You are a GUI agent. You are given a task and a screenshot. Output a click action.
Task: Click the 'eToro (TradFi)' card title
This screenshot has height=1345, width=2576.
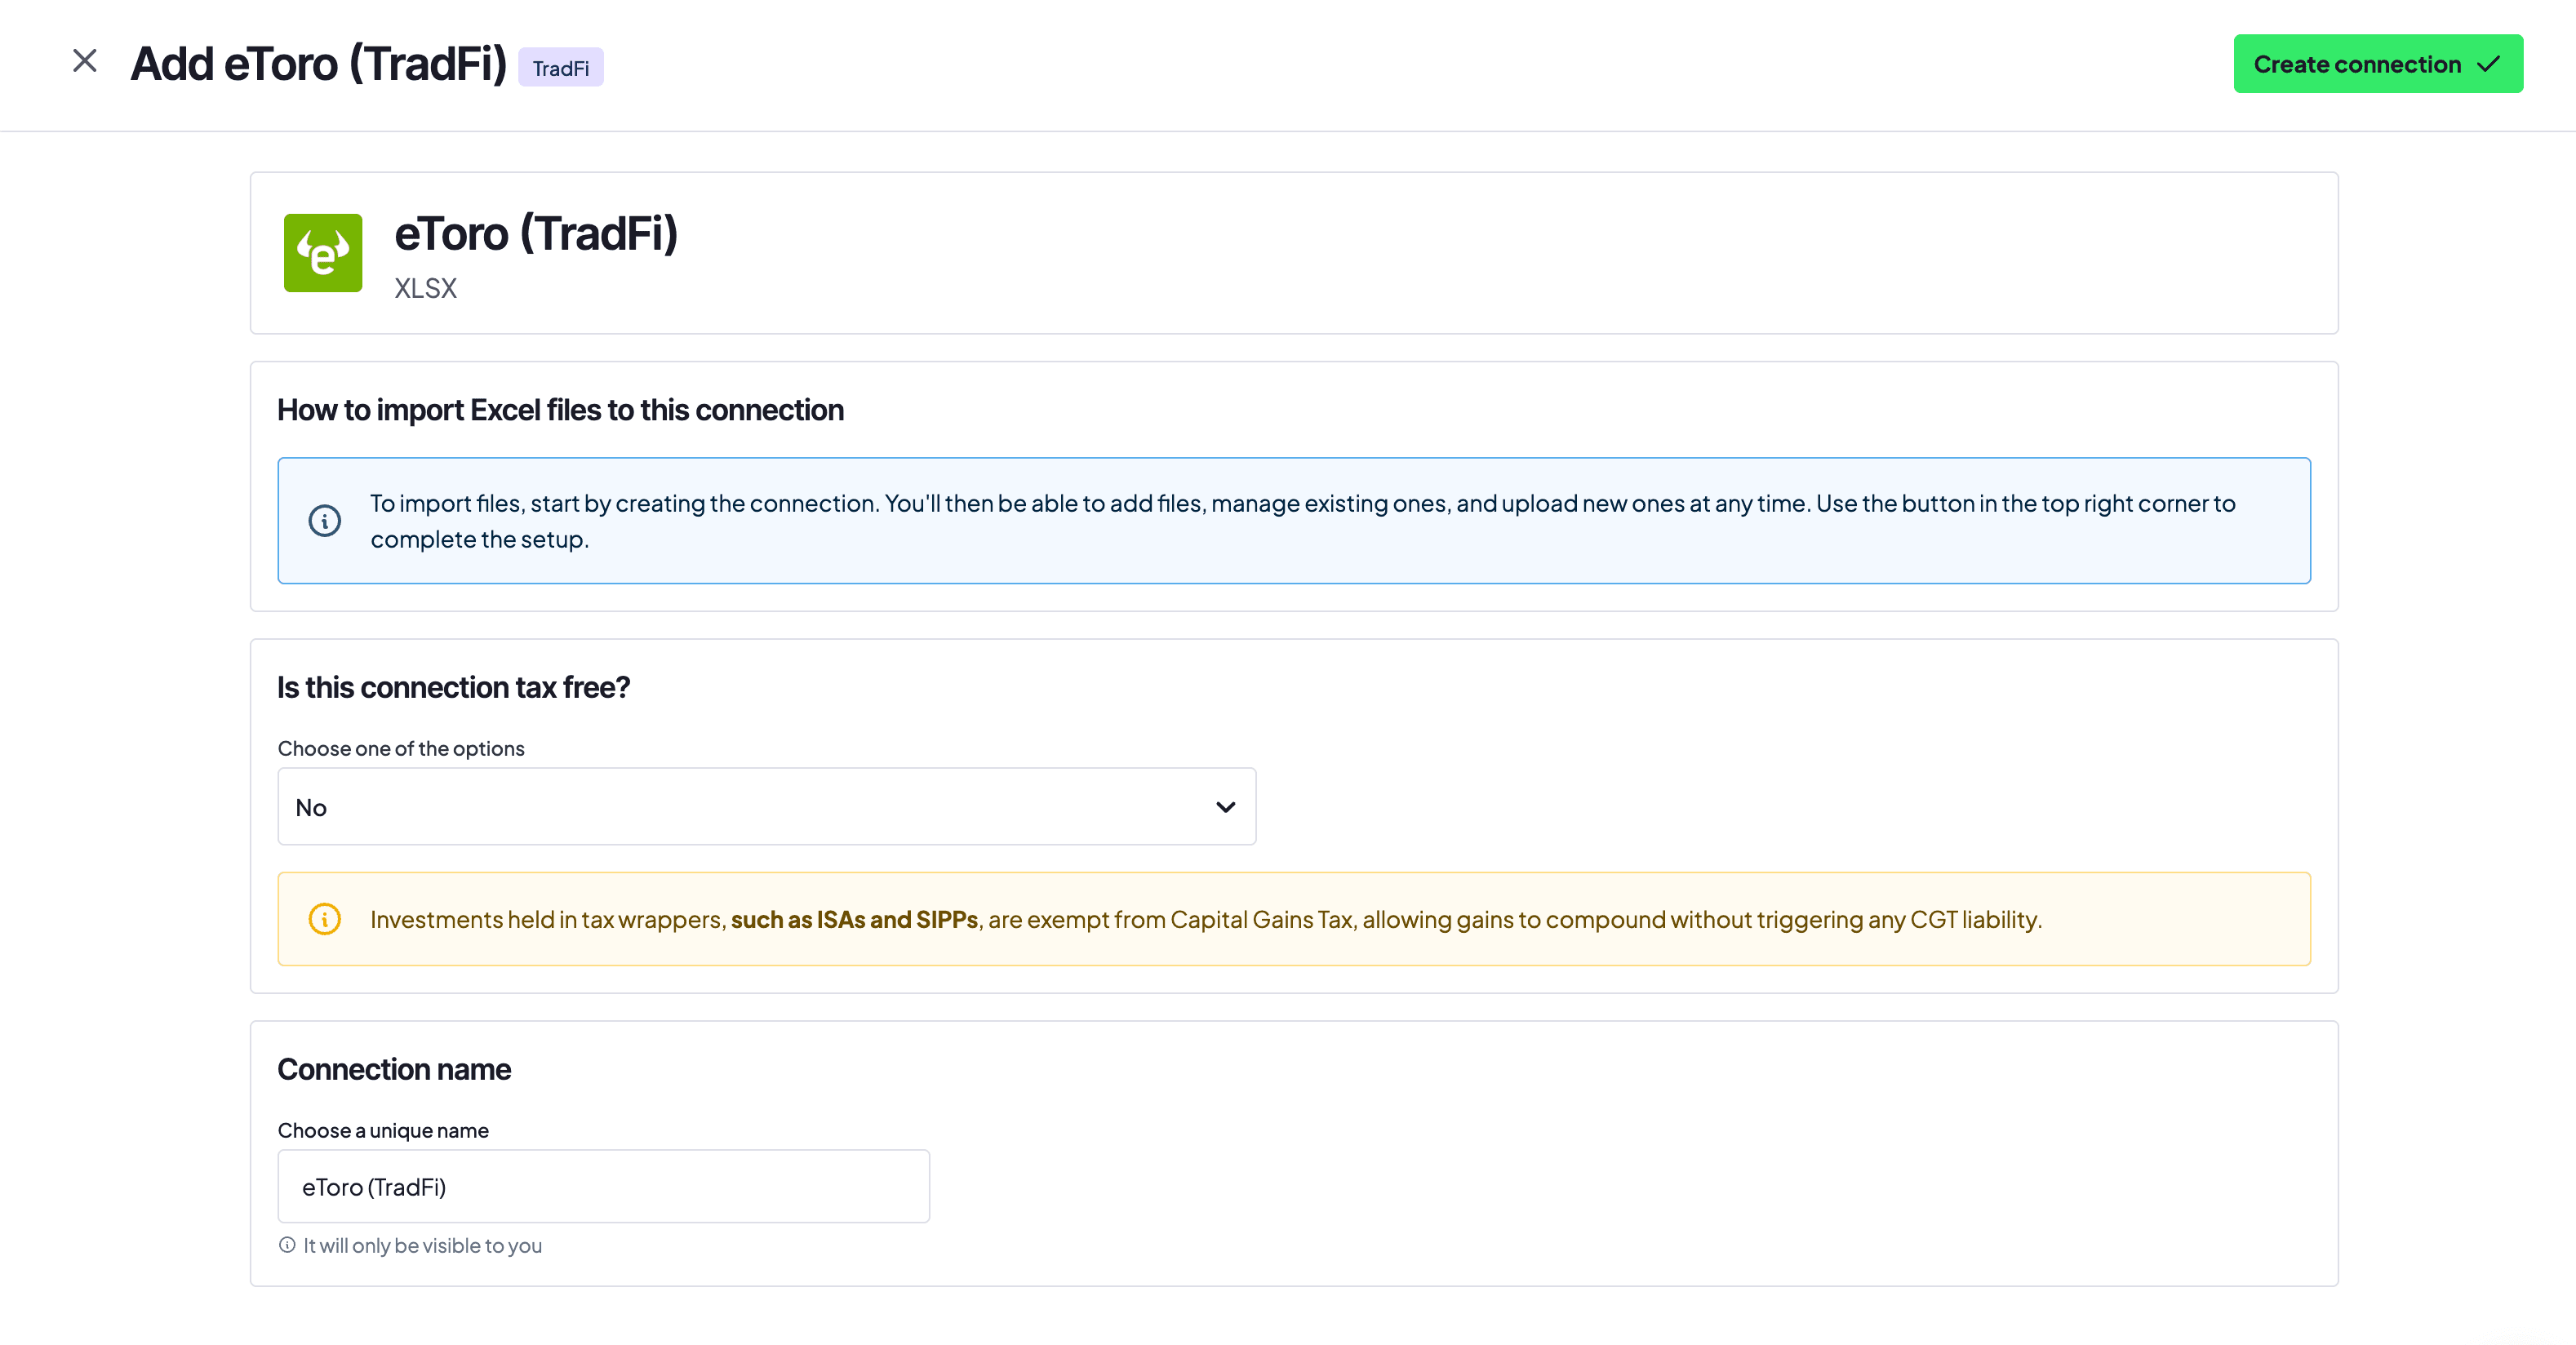pos(536,234)
